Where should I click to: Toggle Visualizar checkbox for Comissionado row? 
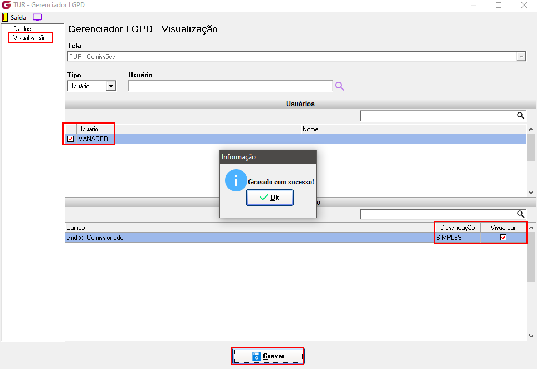tap(503, 238)
